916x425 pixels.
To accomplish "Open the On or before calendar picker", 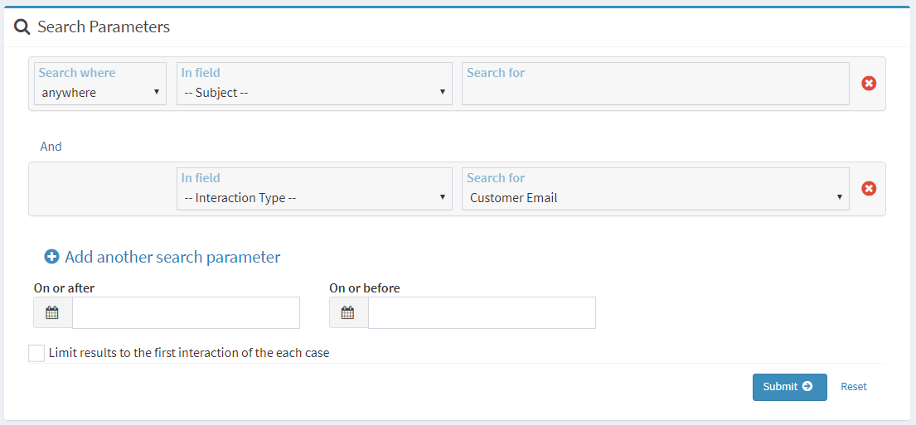I will tap(348, 313).
